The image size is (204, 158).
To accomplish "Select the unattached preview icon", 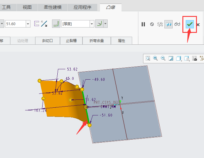I will coord(160,24).
